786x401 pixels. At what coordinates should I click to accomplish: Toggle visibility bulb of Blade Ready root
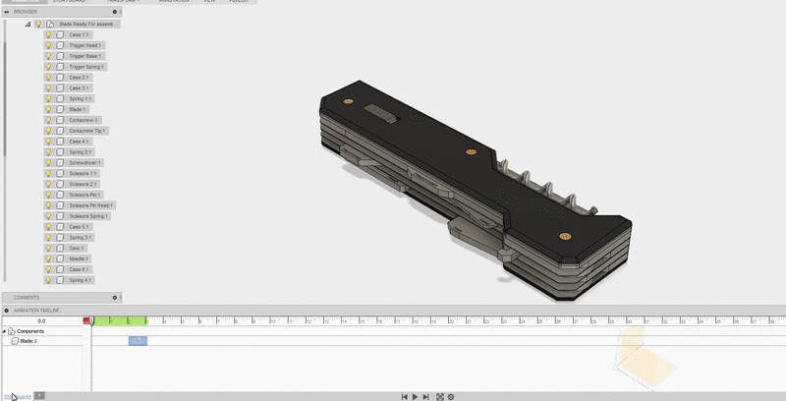click(38, 24)
